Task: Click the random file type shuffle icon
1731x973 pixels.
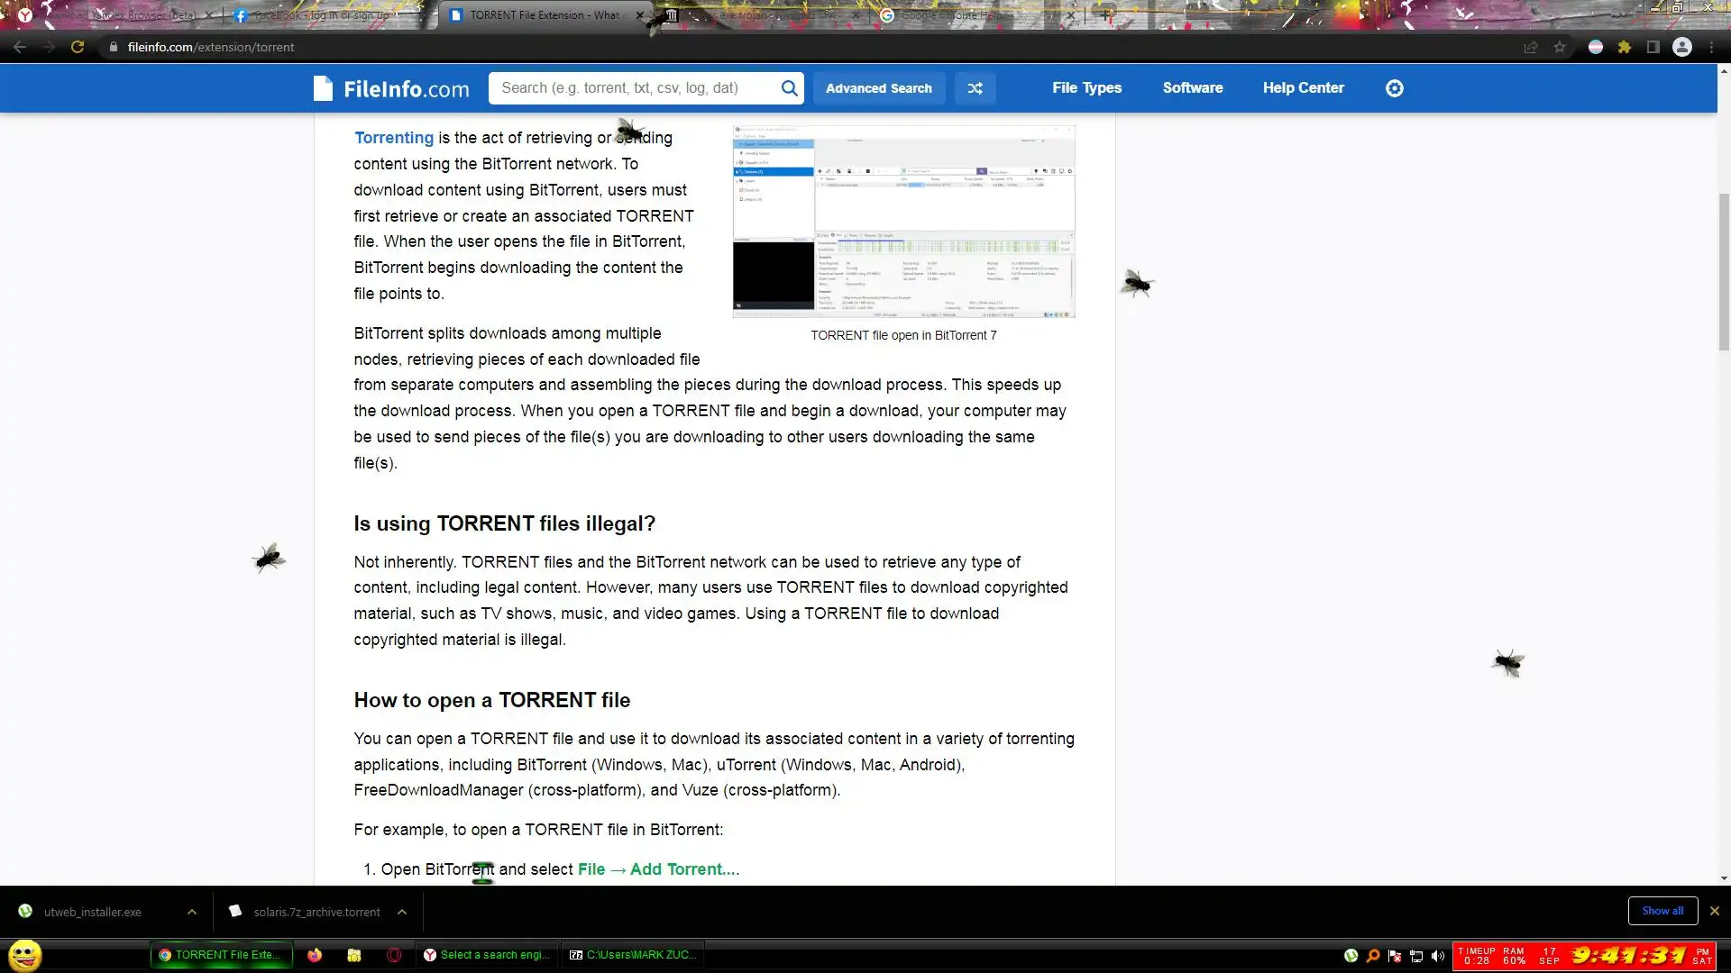Action: tap(975, 88)
